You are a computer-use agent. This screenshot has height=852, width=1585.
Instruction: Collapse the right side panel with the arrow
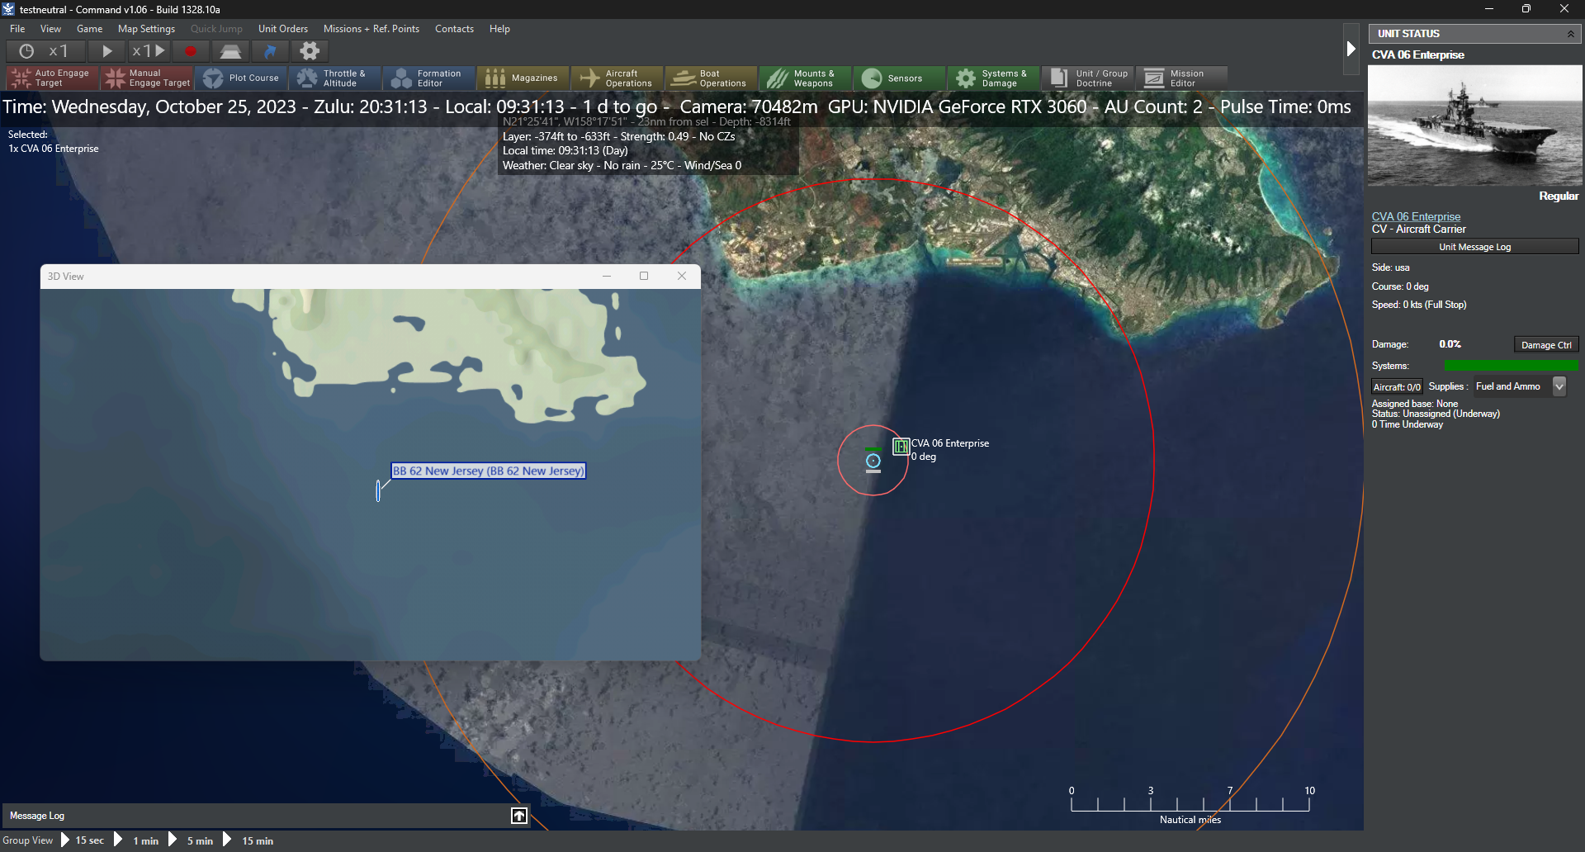pyautogui.click(x=1351, y=49)
